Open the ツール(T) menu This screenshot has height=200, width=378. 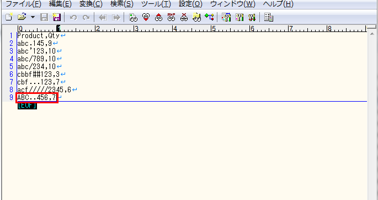(x=156, y=4)
